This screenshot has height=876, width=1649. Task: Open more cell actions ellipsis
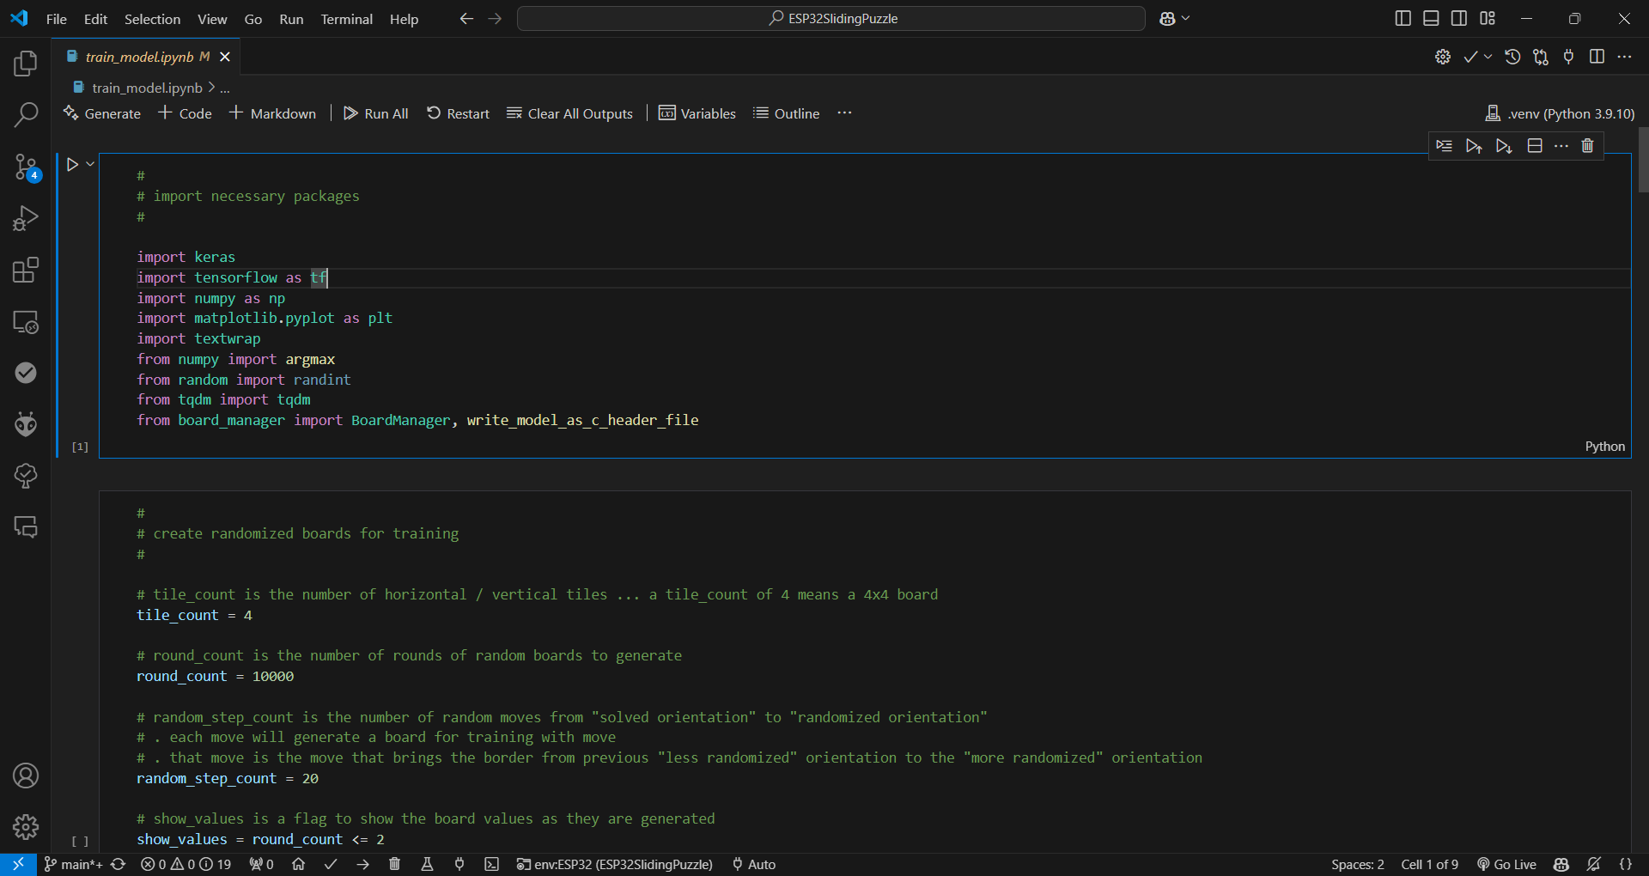tap(1561, 146)
